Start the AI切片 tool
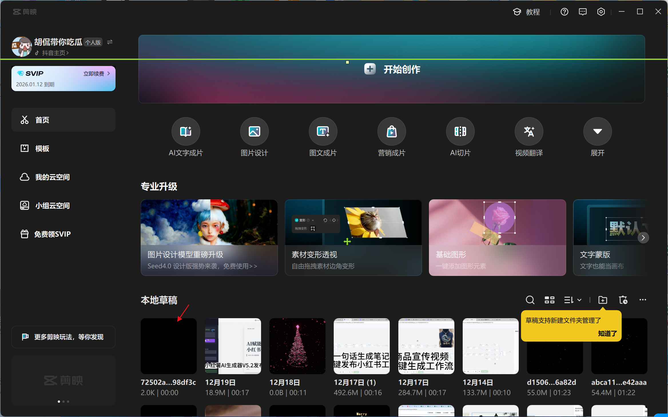 [460, 131]
